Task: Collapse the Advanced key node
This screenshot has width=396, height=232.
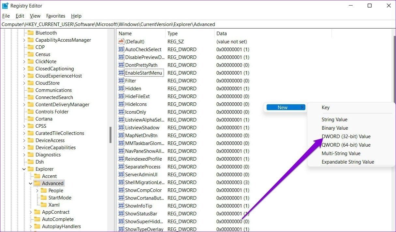Action: 31,183
